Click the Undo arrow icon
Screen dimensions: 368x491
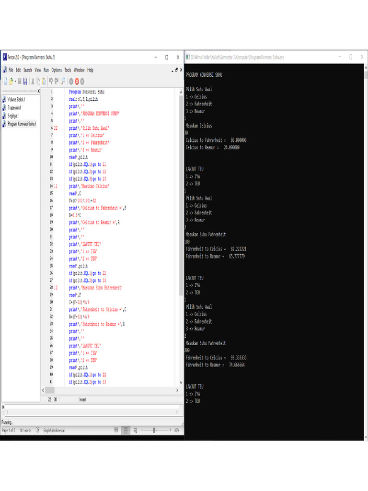pos(51,82)
